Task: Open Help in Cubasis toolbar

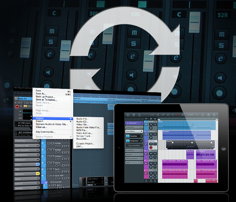Action: pos(214,115)
